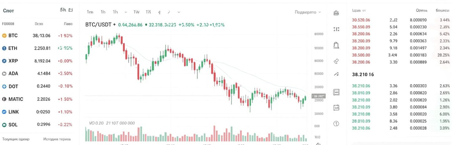This screenshot has height=145, width=453.
Task: Click the top sell order price 30.520.06
Action: [361, 20]
